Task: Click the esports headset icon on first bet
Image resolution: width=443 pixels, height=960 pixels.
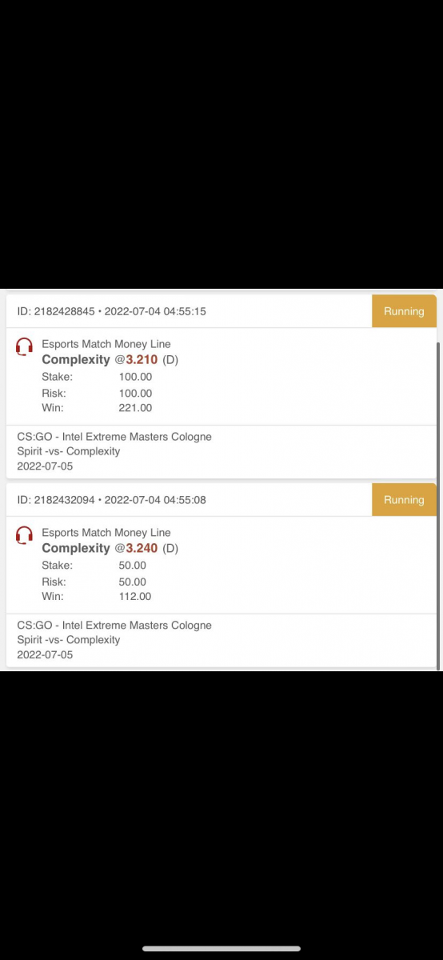Action: (25, 346)
